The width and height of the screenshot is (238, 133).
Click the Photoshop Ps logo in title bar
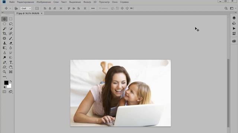point(4,2)
